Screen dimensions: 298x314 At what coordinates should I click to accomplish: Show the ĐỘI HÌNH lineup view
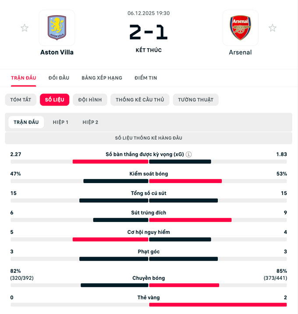pos(90,100)
